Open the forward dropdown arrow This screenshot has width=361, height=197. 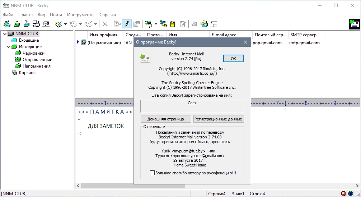point(95,24)
